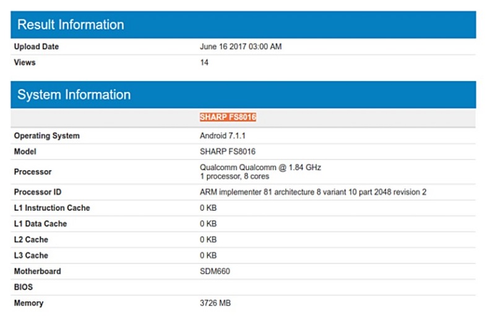Select the L1 Instruction Cache label

pyautogui.click(x=52, y=208)
